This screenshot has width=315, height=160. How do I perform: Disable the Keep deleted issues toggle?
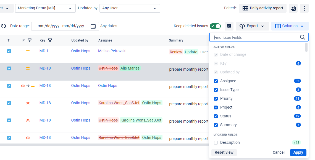coord(215,26)
